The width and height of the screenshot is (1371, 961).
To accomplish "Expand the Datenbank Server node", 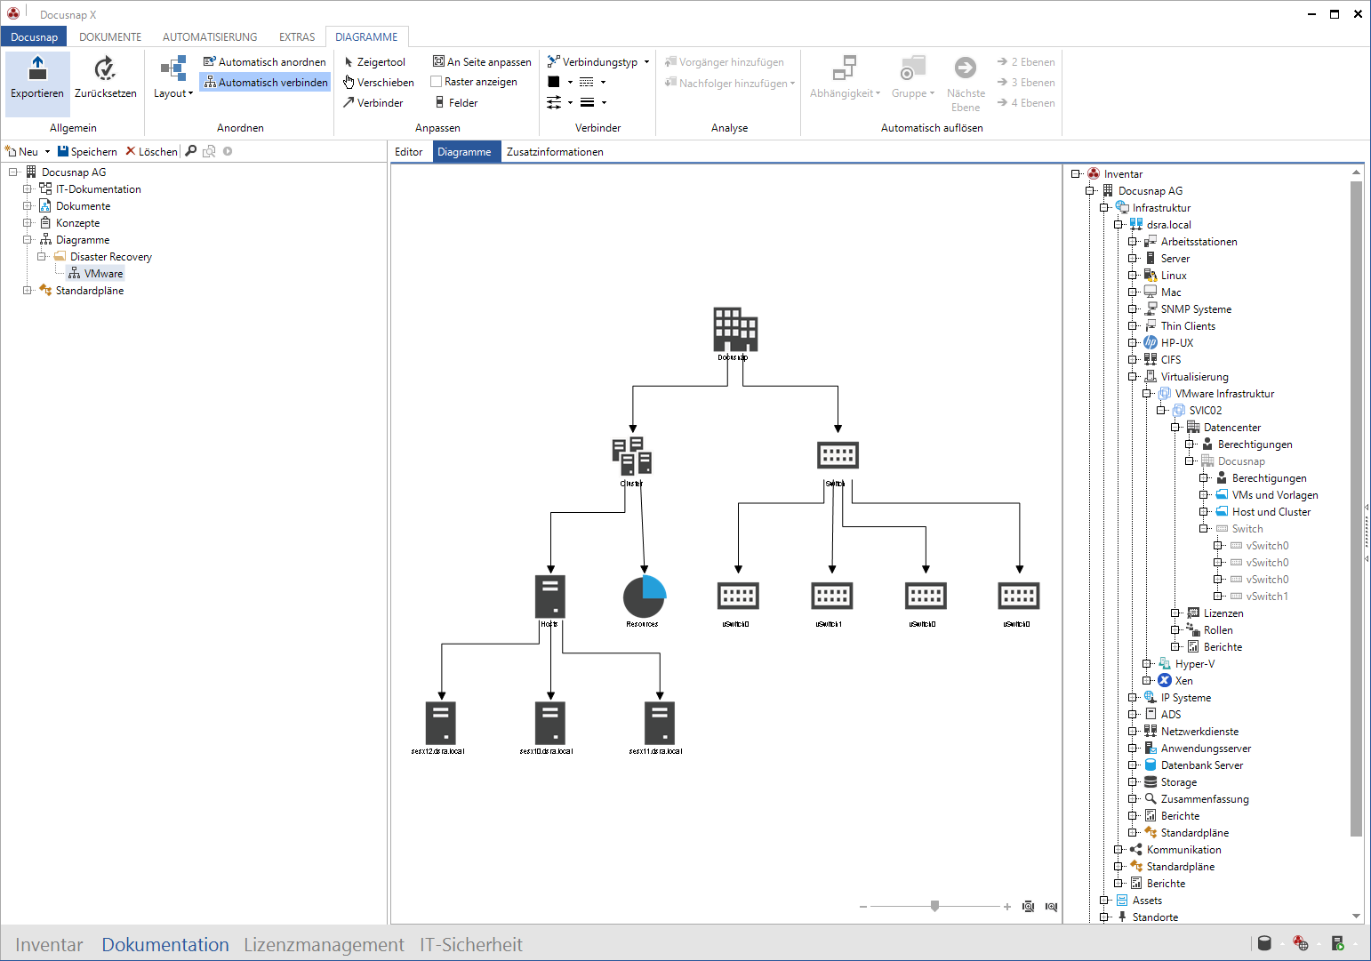I will point(1133,765).
